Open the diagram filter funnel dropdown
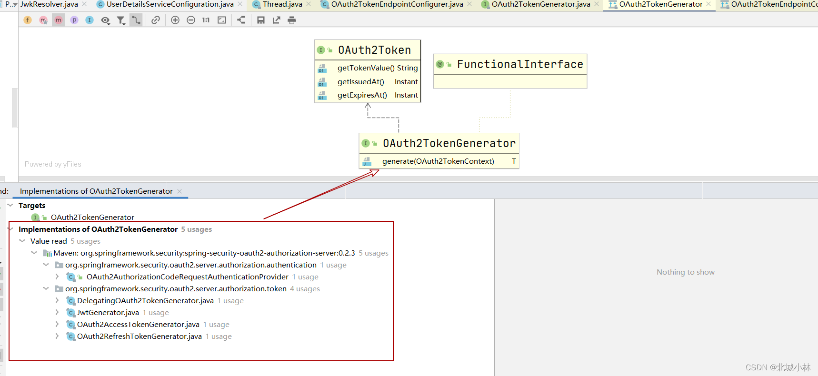 coord(121,20)
